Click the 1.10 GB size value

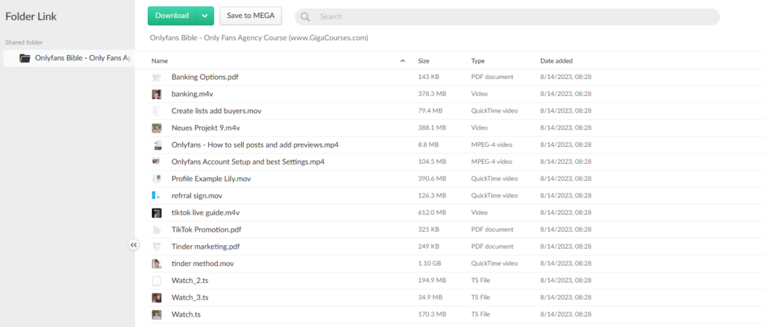coord(429,264)
